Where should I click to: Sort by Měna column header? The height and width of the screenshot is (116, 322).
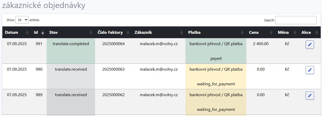point(294,32)
